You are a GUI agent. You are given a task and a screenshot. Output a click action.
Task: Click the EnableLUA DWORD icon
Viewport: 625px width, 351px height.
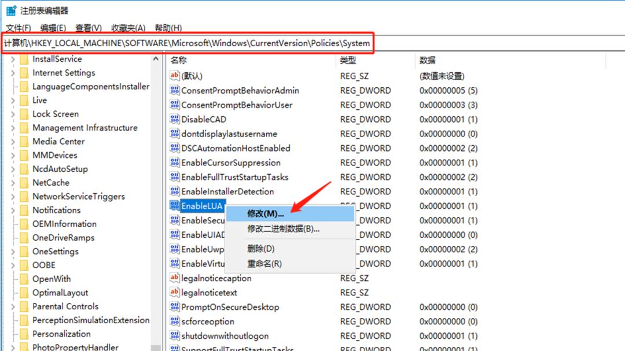click(174, 206)
